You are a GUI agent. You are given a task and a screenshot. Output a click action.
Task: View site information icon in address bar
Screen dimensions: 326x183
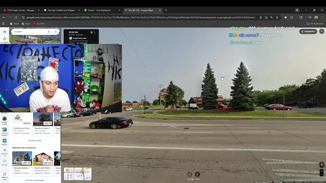point(23,18)
